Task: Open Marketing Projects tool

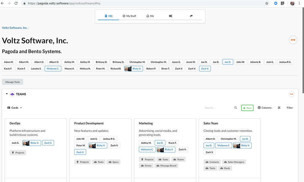Action: (147, 159)
